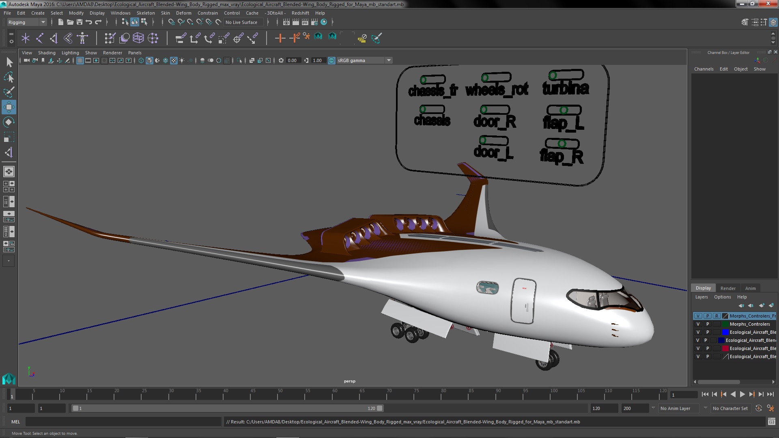
Task: Toggle viewport grid display icon
Action: pos(80,61)
